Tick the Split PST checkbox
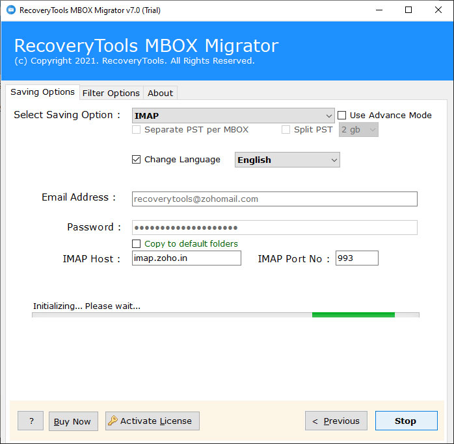The image size is (454, 444). (x=286, y=129)
